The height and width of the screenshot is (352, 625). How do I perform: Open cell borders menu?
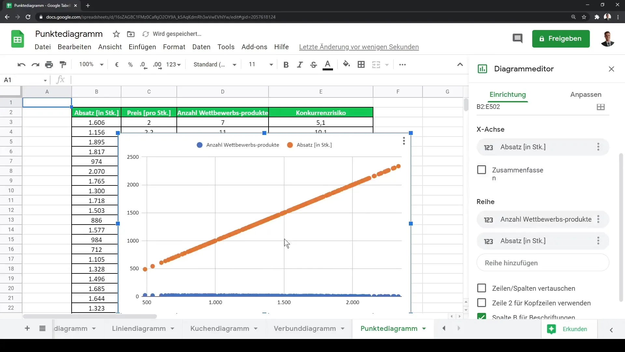click(x=361, y=65)
